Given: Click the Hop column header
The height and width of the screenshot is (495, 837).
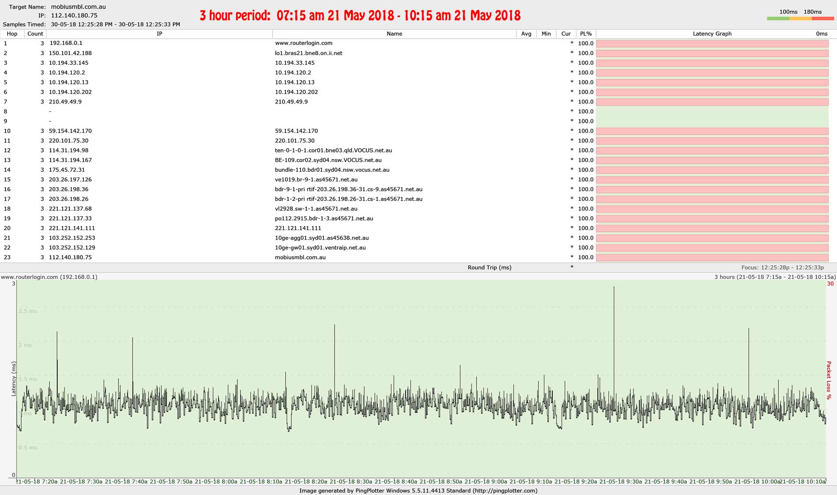Looking at the screenshot, I should (12, 34).
